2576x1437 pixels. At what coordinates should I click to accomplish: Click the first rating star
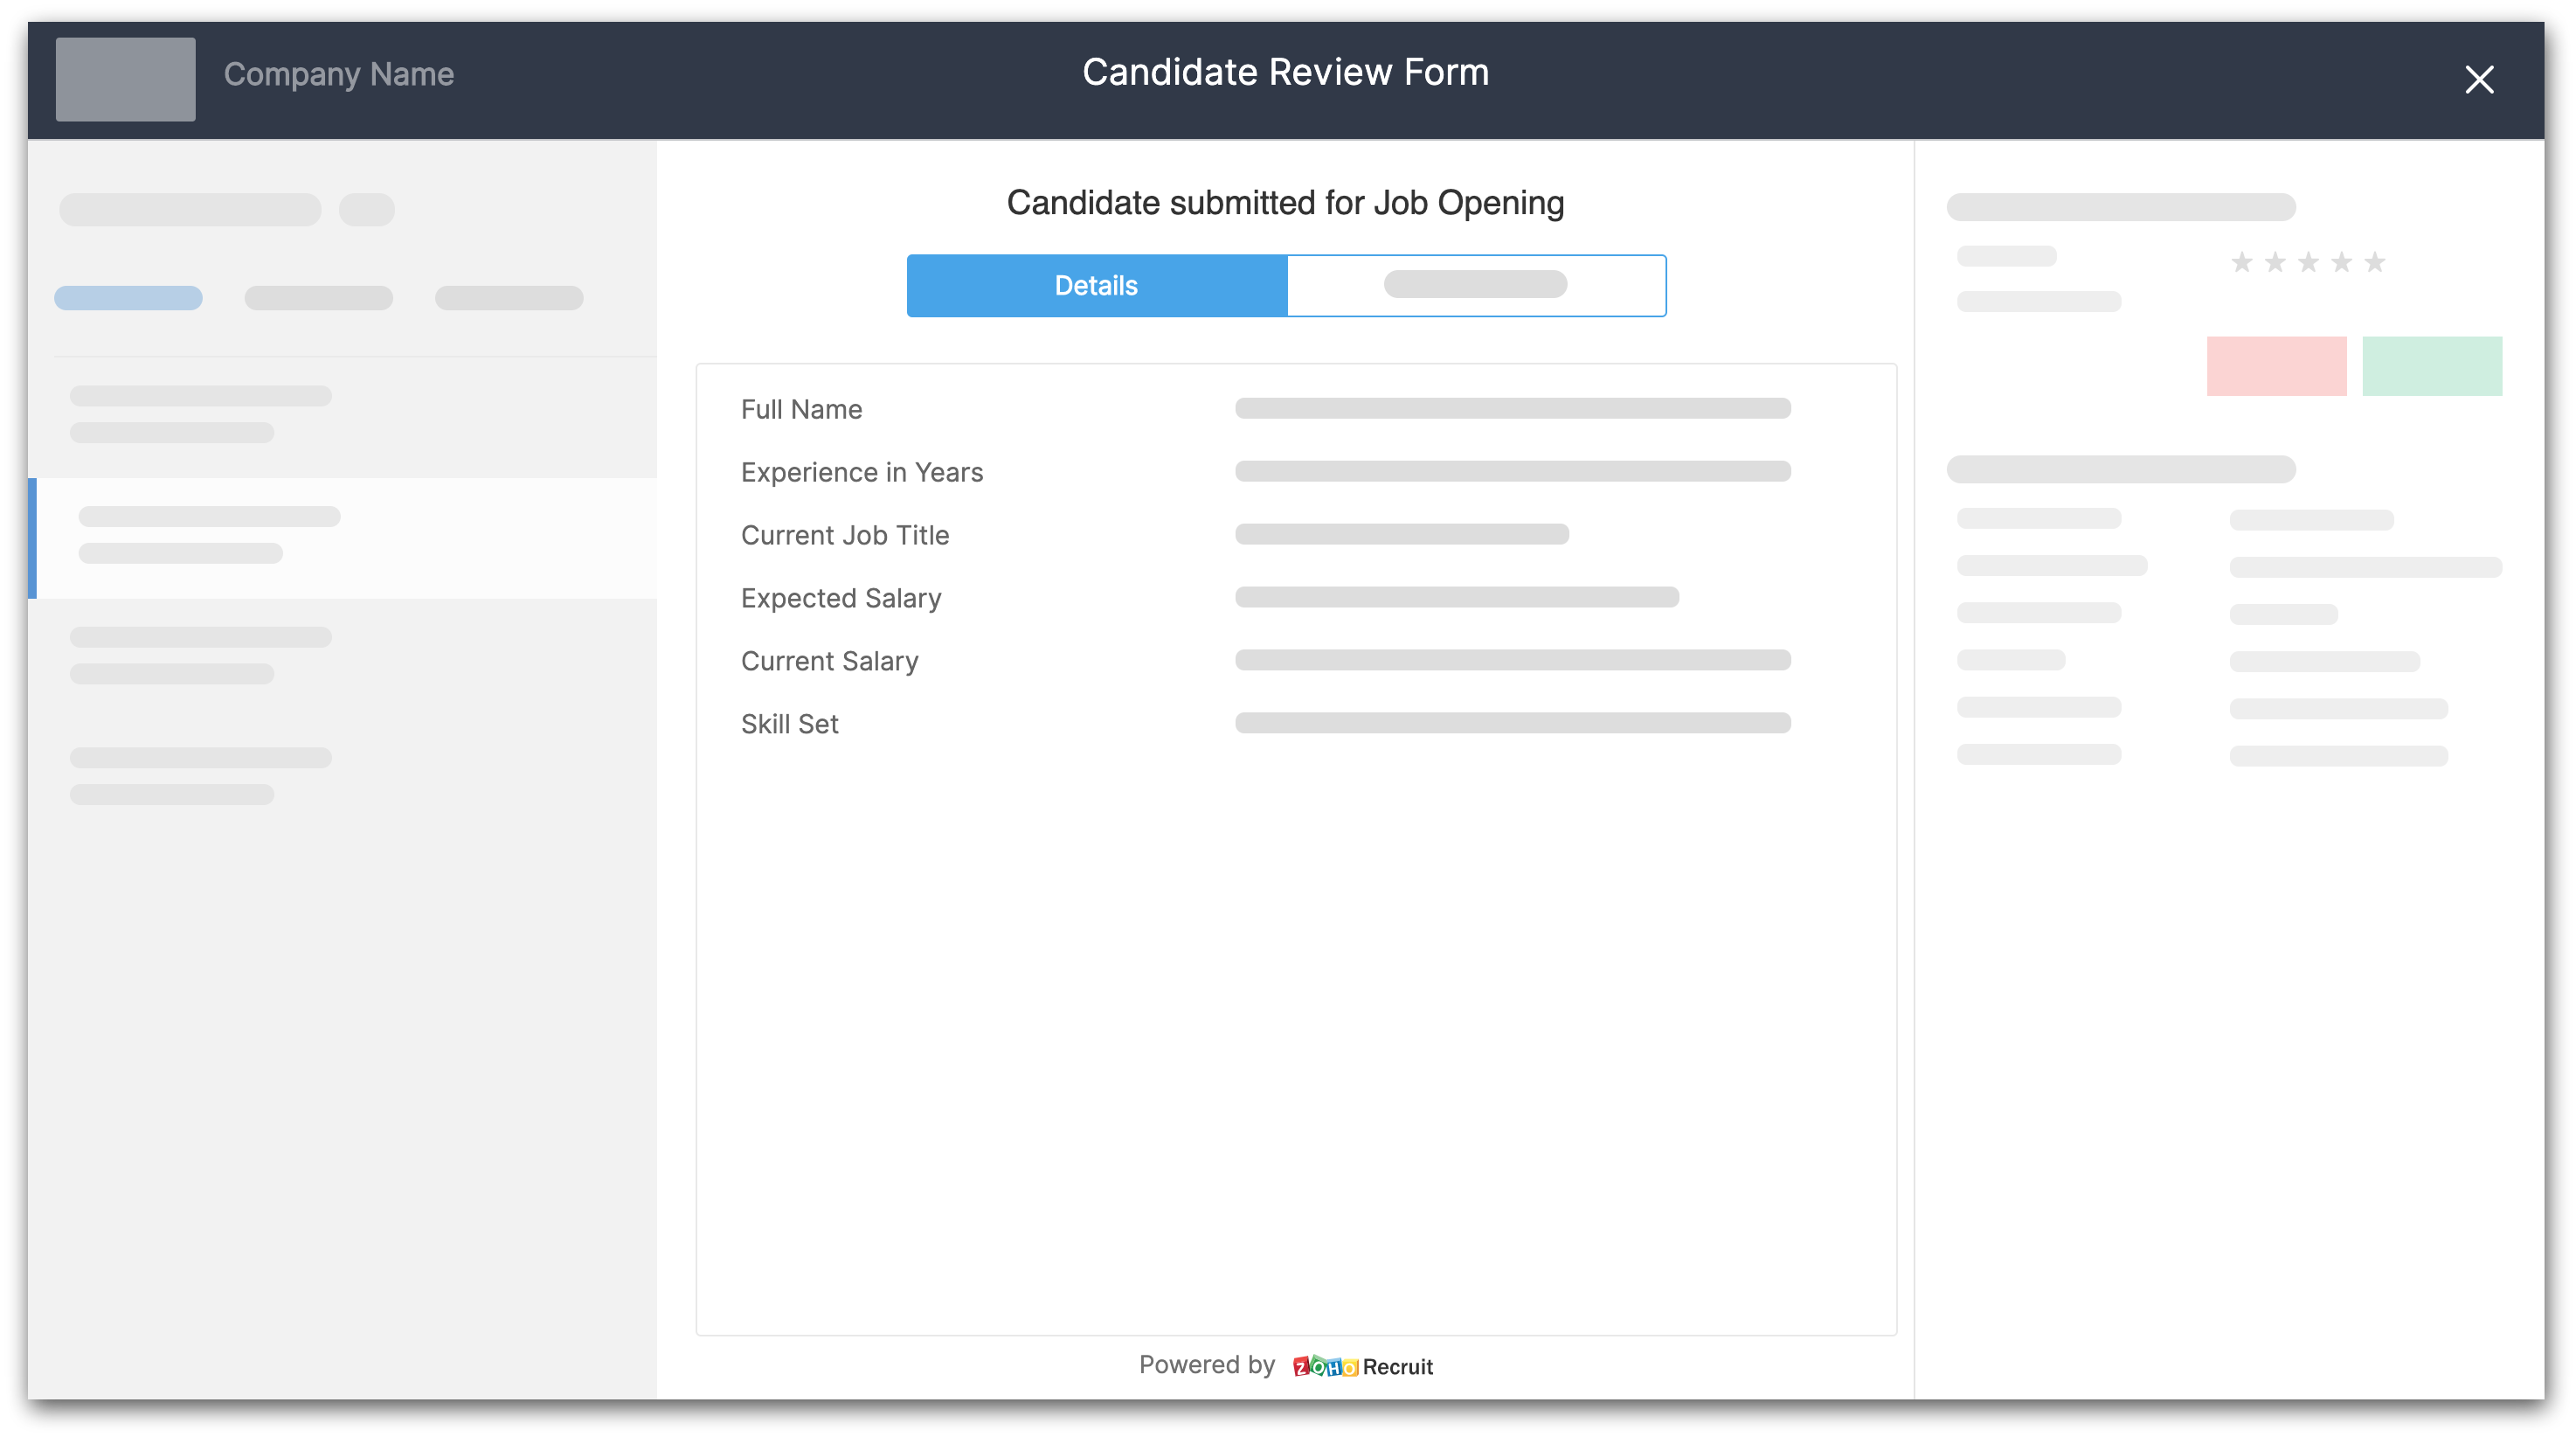2242,262
